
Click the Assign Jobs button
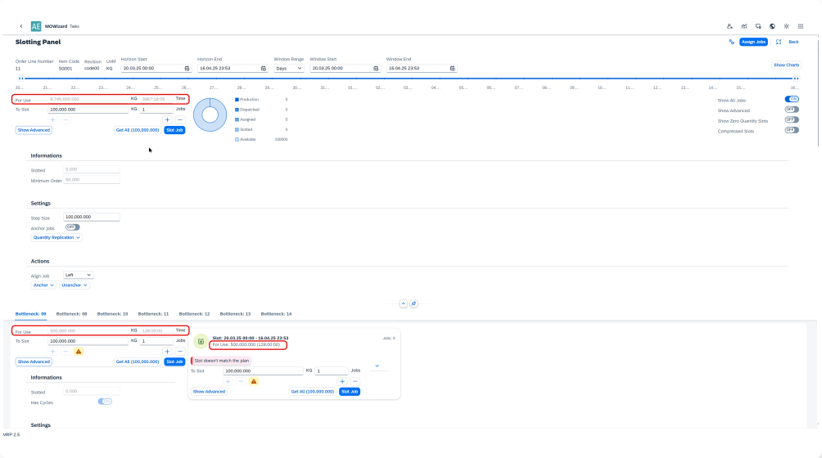[x=753, y=42]
